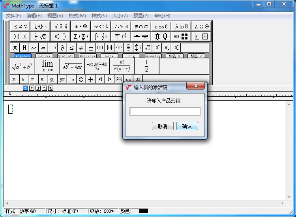296x217 pixels.
Task: Open the 预置(P) menu
Action: [x=141, y=16]
